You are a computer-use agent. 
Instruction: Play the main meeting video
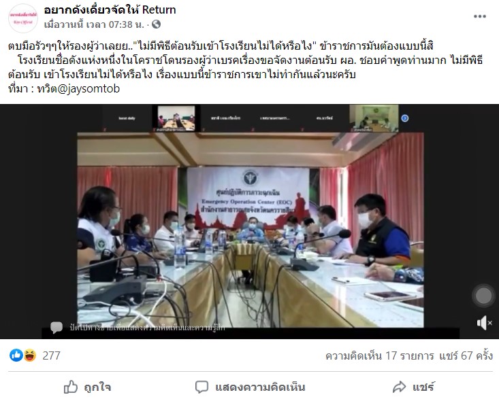pos(250,230)
